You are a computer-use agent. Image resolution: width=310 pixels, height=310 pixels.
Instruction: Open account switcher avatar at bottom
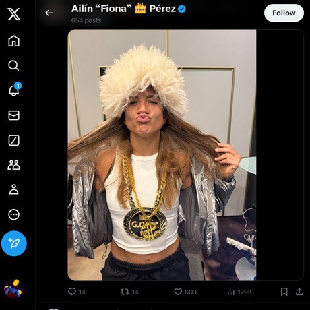point(14,288)
